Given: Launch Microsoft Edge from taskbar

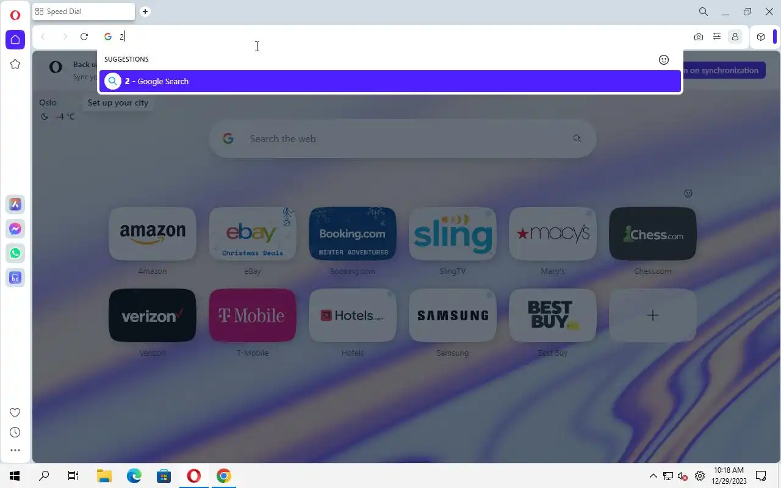Looking at the screenshot, I should point(134,476).
